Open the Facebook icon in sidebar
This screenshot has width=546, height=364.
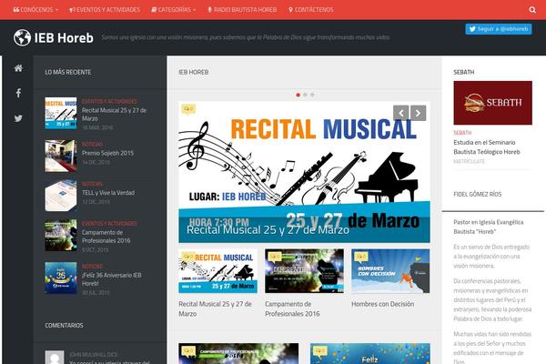click(x=18, y=93)
